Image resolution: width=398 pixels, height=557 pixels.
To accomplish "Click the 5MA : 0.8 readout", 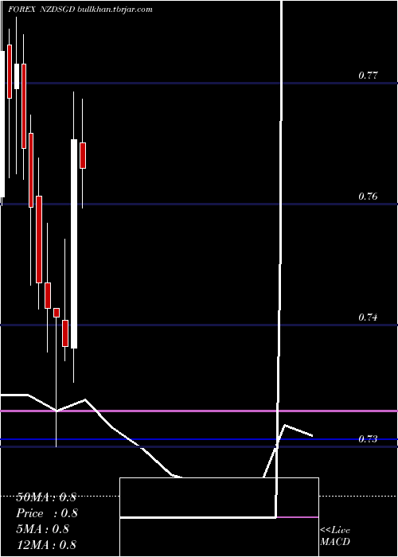I will point(42,529).
